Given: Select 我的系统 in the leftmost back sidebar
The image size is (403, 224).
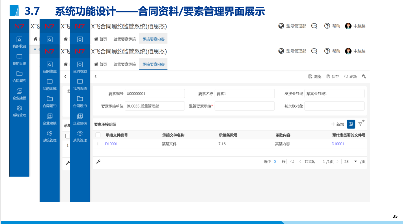Looking at the screenshot, I should (19, 59).
